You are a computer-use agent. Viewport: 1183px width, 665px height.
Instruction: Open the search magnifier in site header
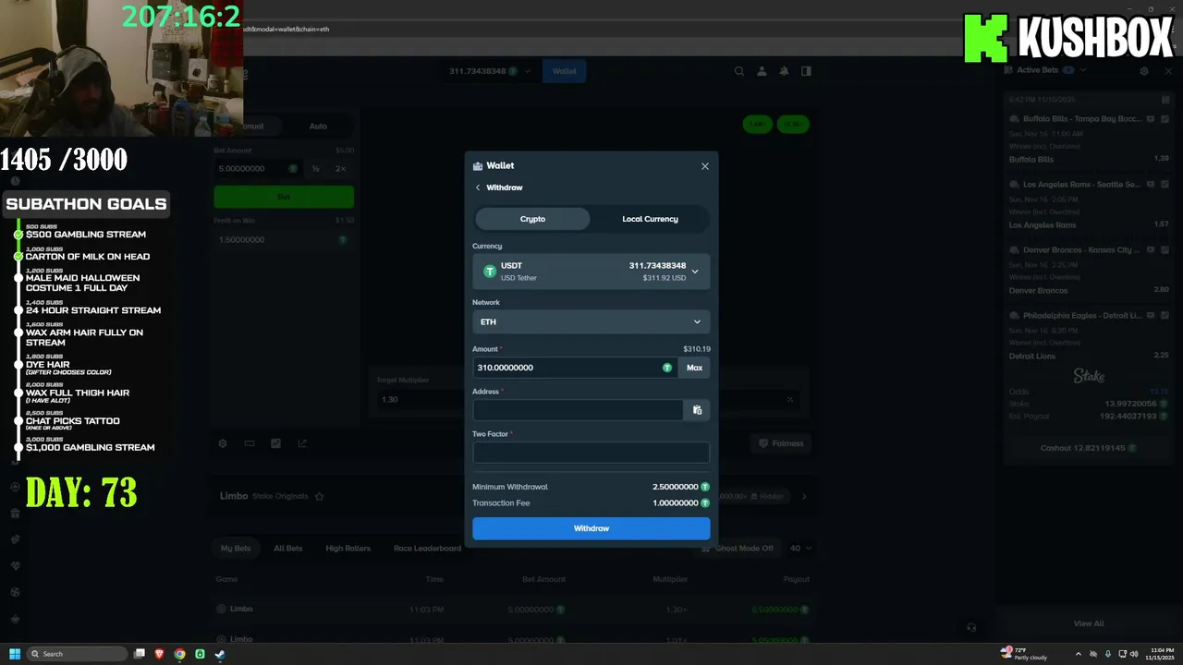(739, 71)
